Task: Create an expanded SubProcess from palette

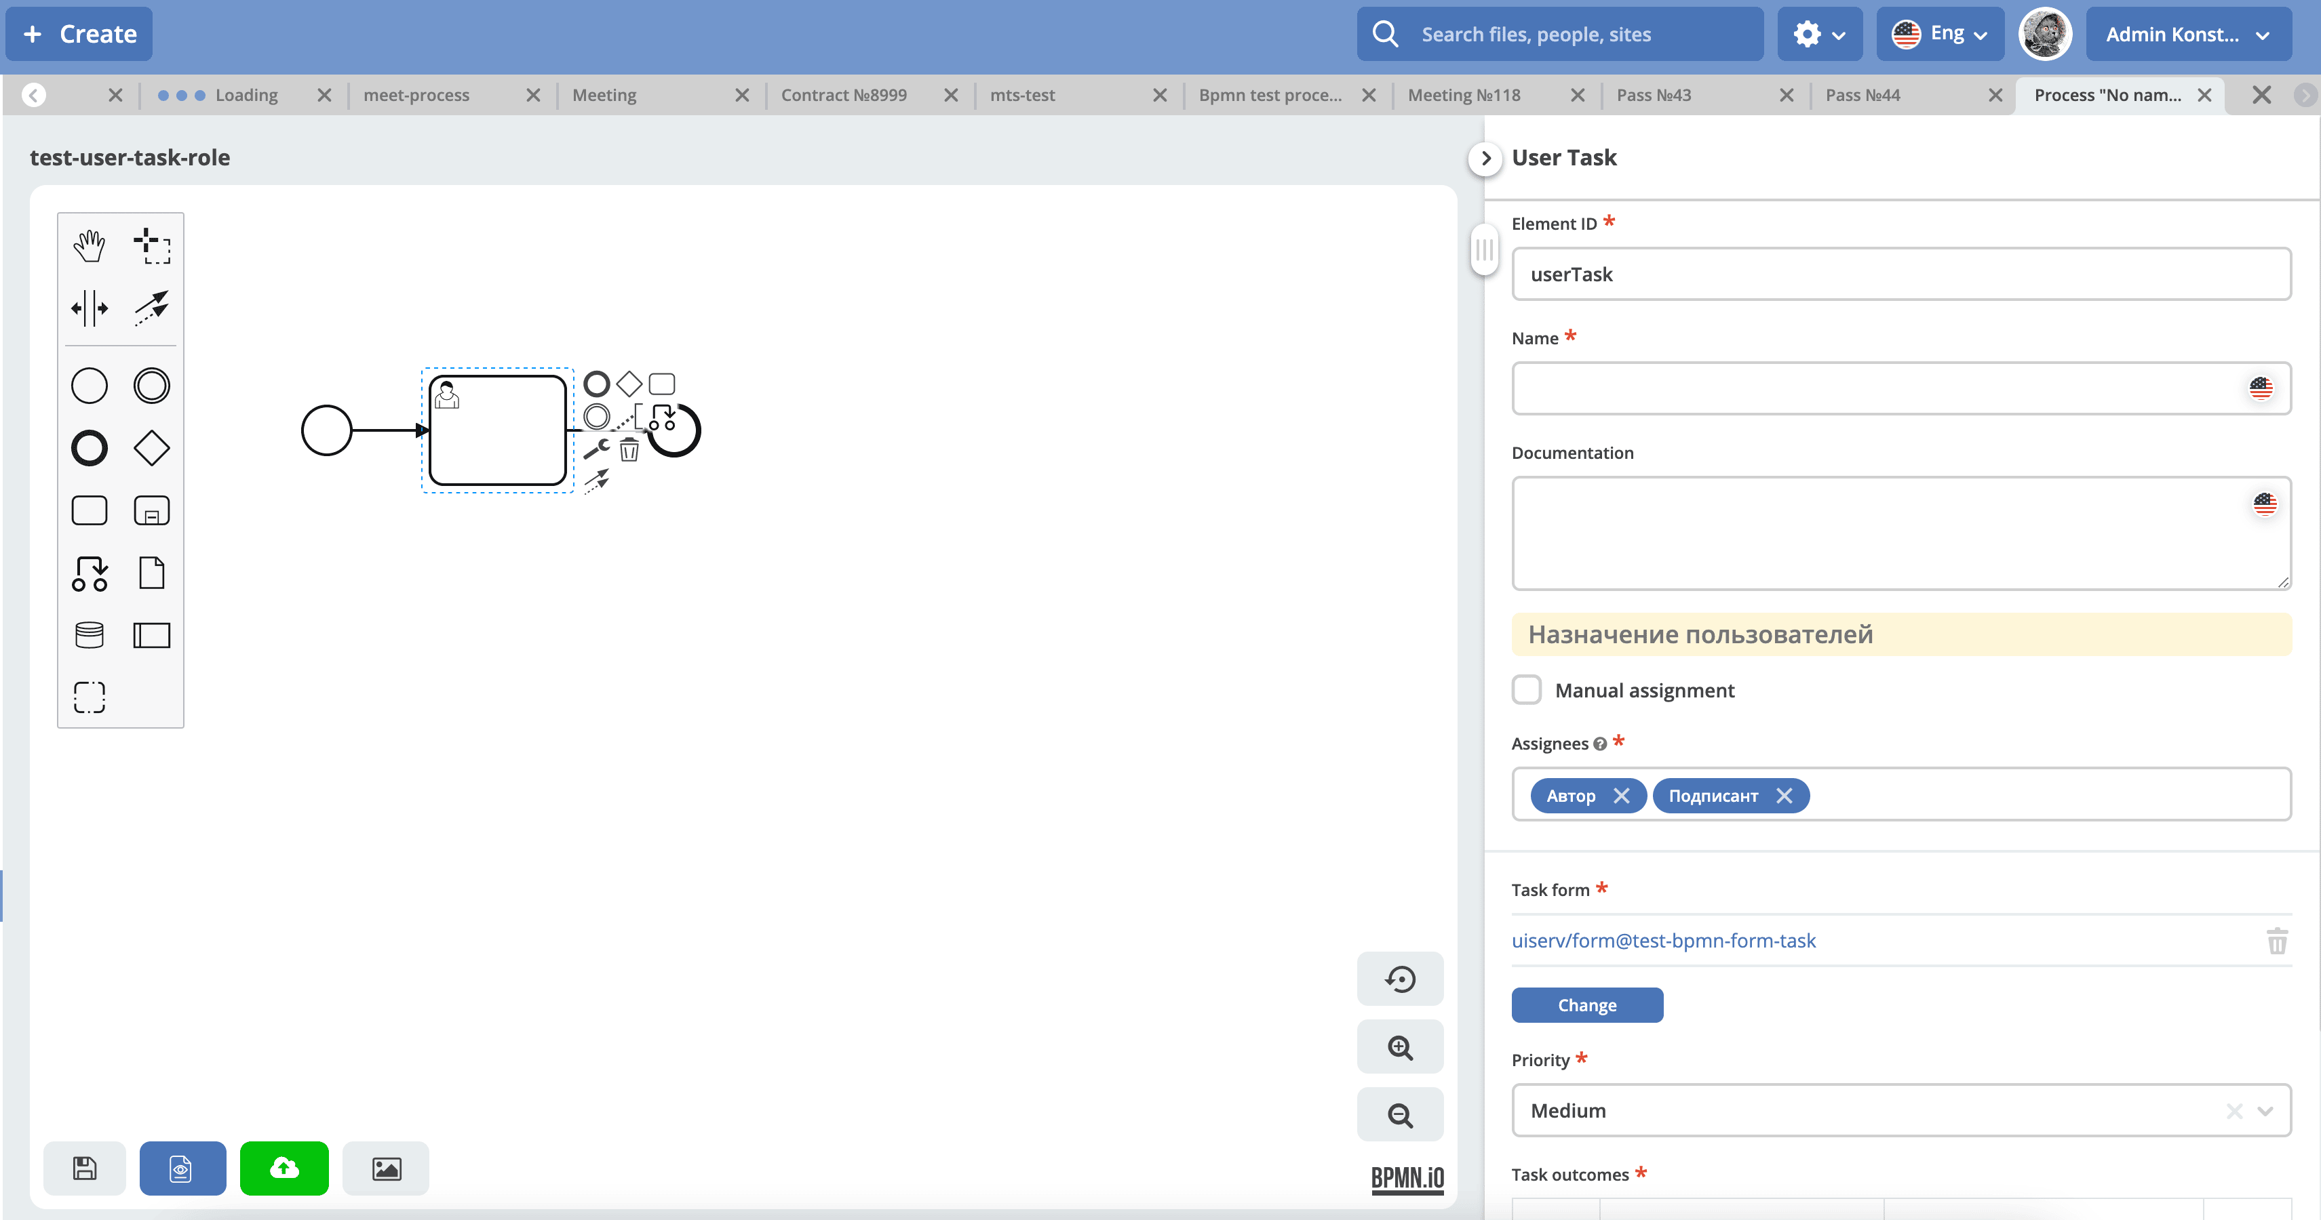Action: [151, 510]
